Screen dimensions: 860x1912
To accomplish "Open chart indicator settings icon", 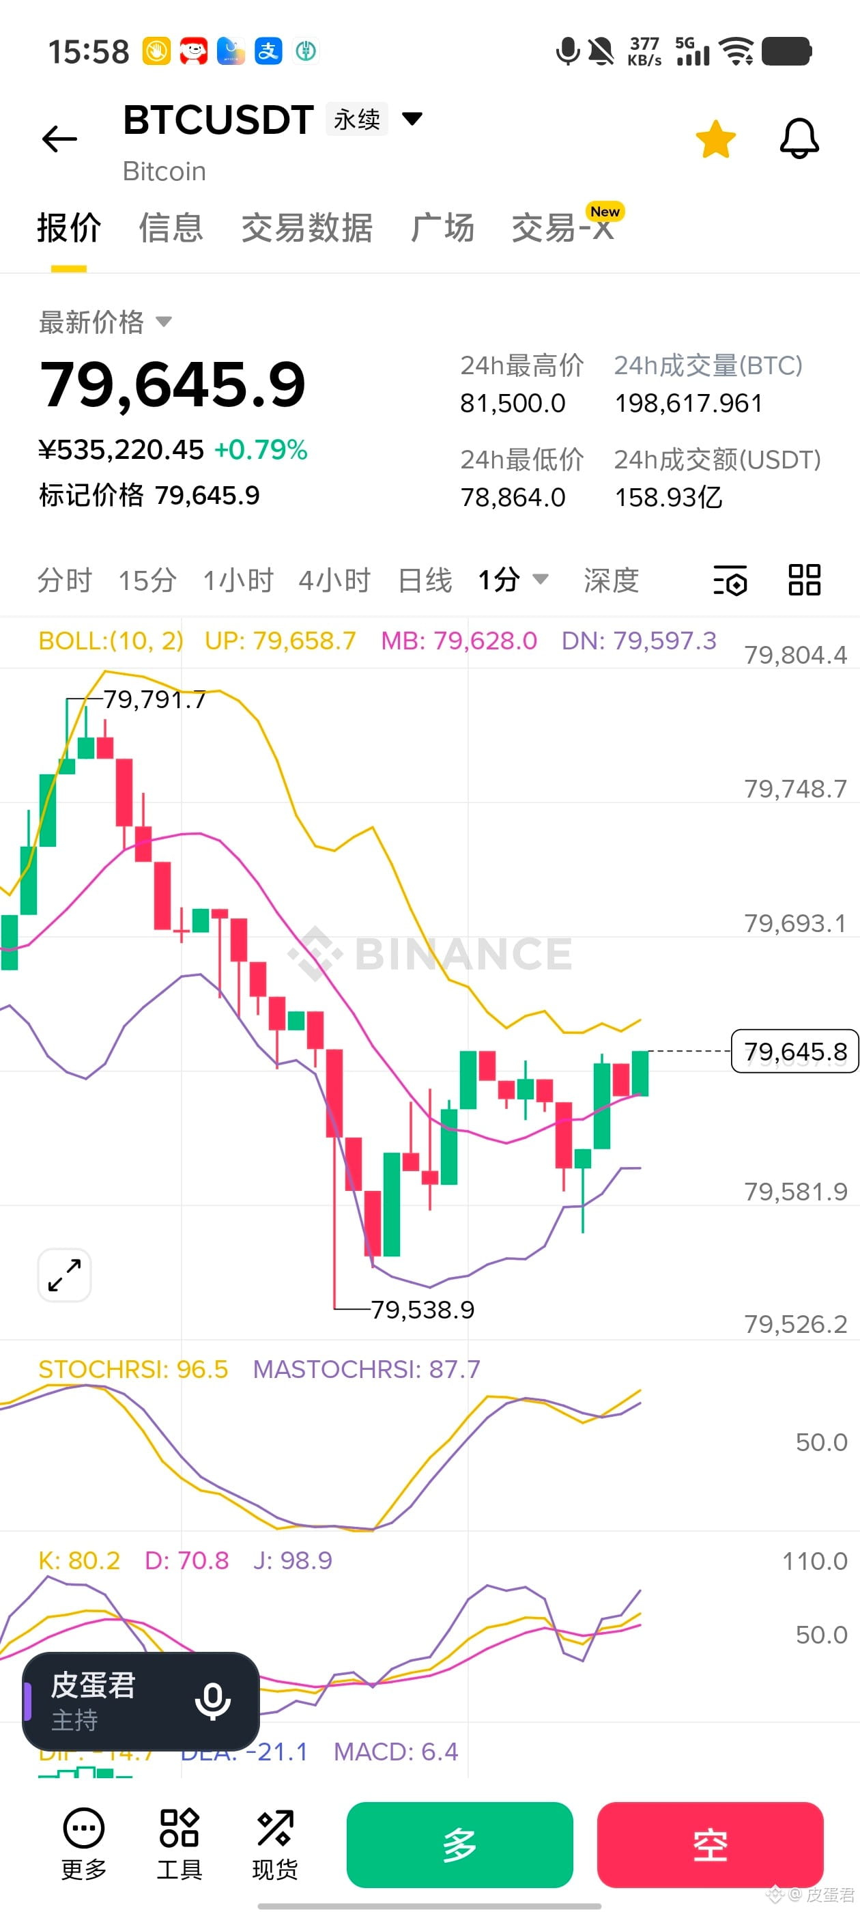I will pos(730,580).
